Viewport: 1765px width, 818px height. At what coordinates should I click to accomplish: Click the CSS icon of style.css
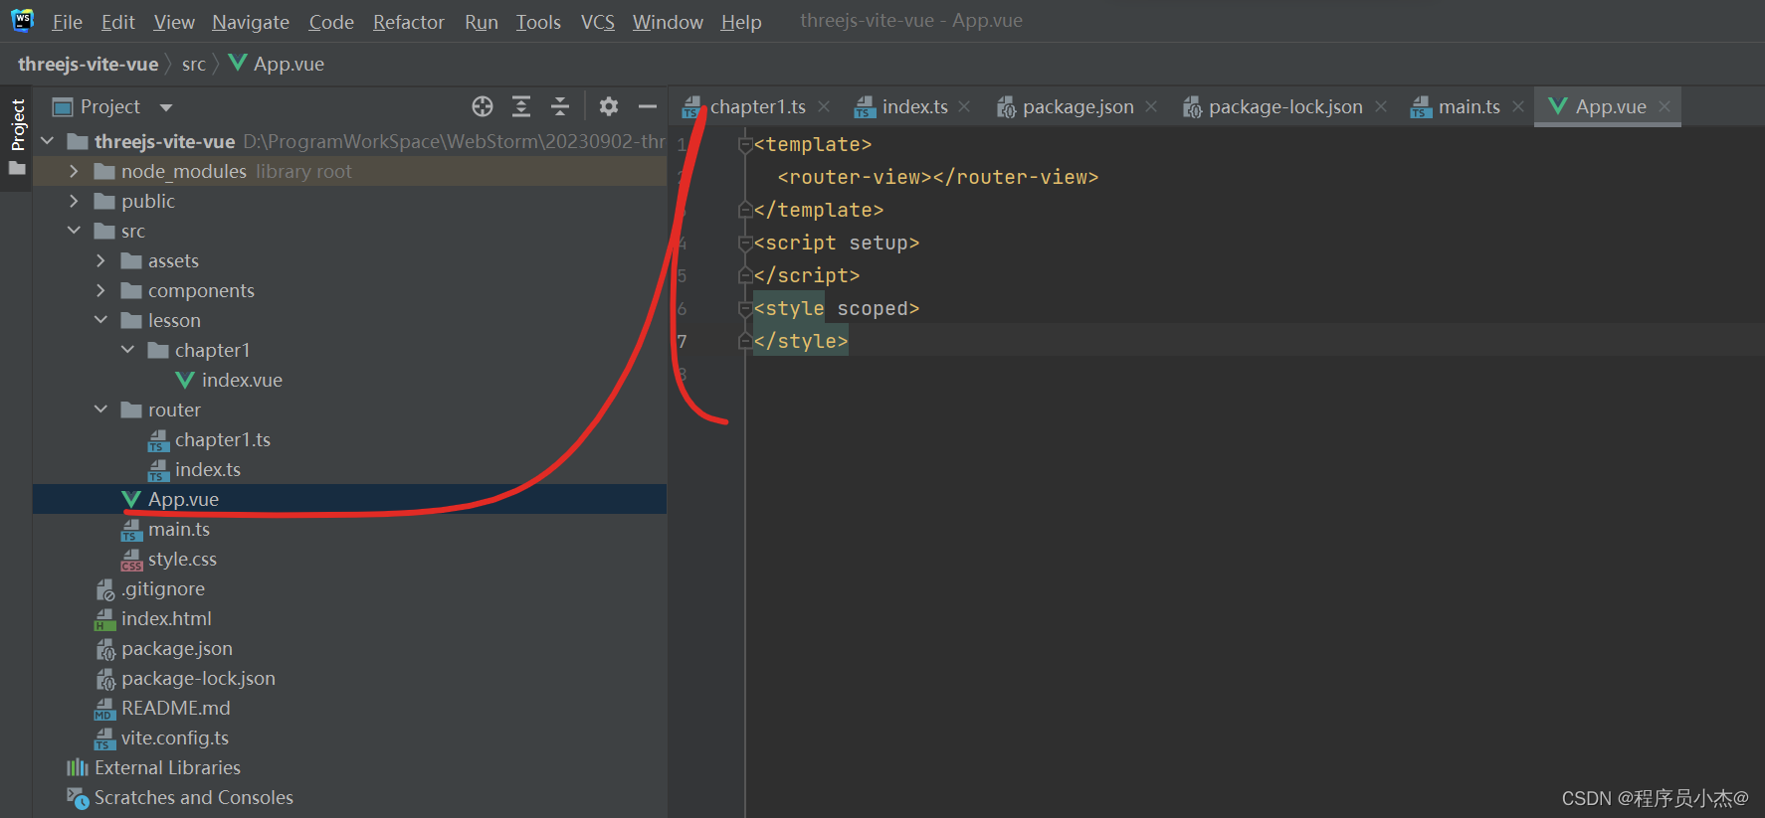131,560
